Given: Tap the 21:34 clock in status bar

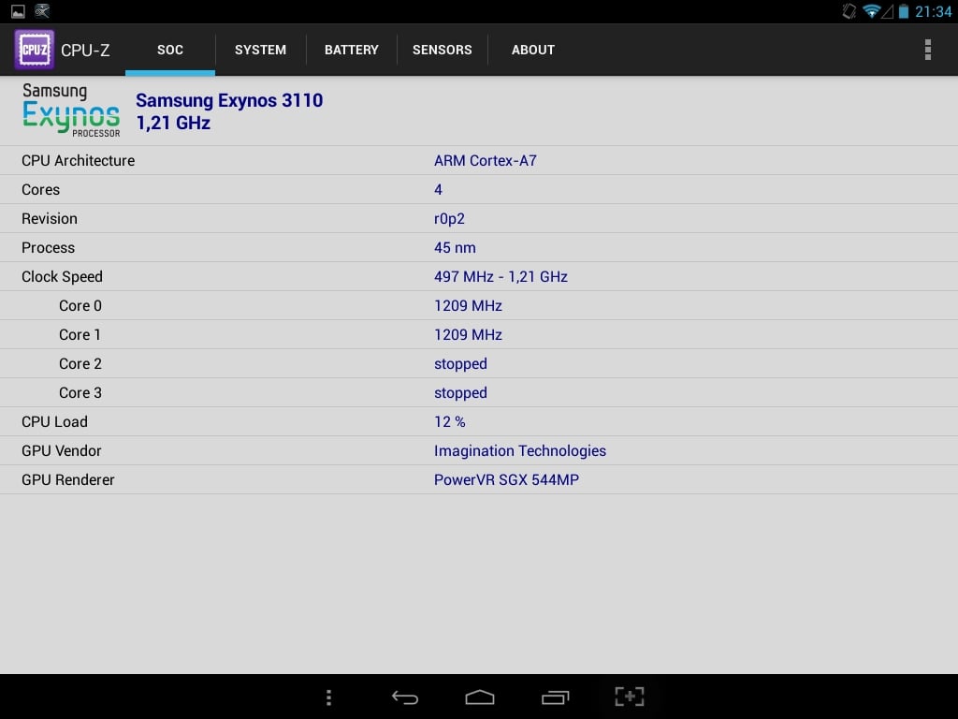Looking at the screenshot, I should [933, 11].
